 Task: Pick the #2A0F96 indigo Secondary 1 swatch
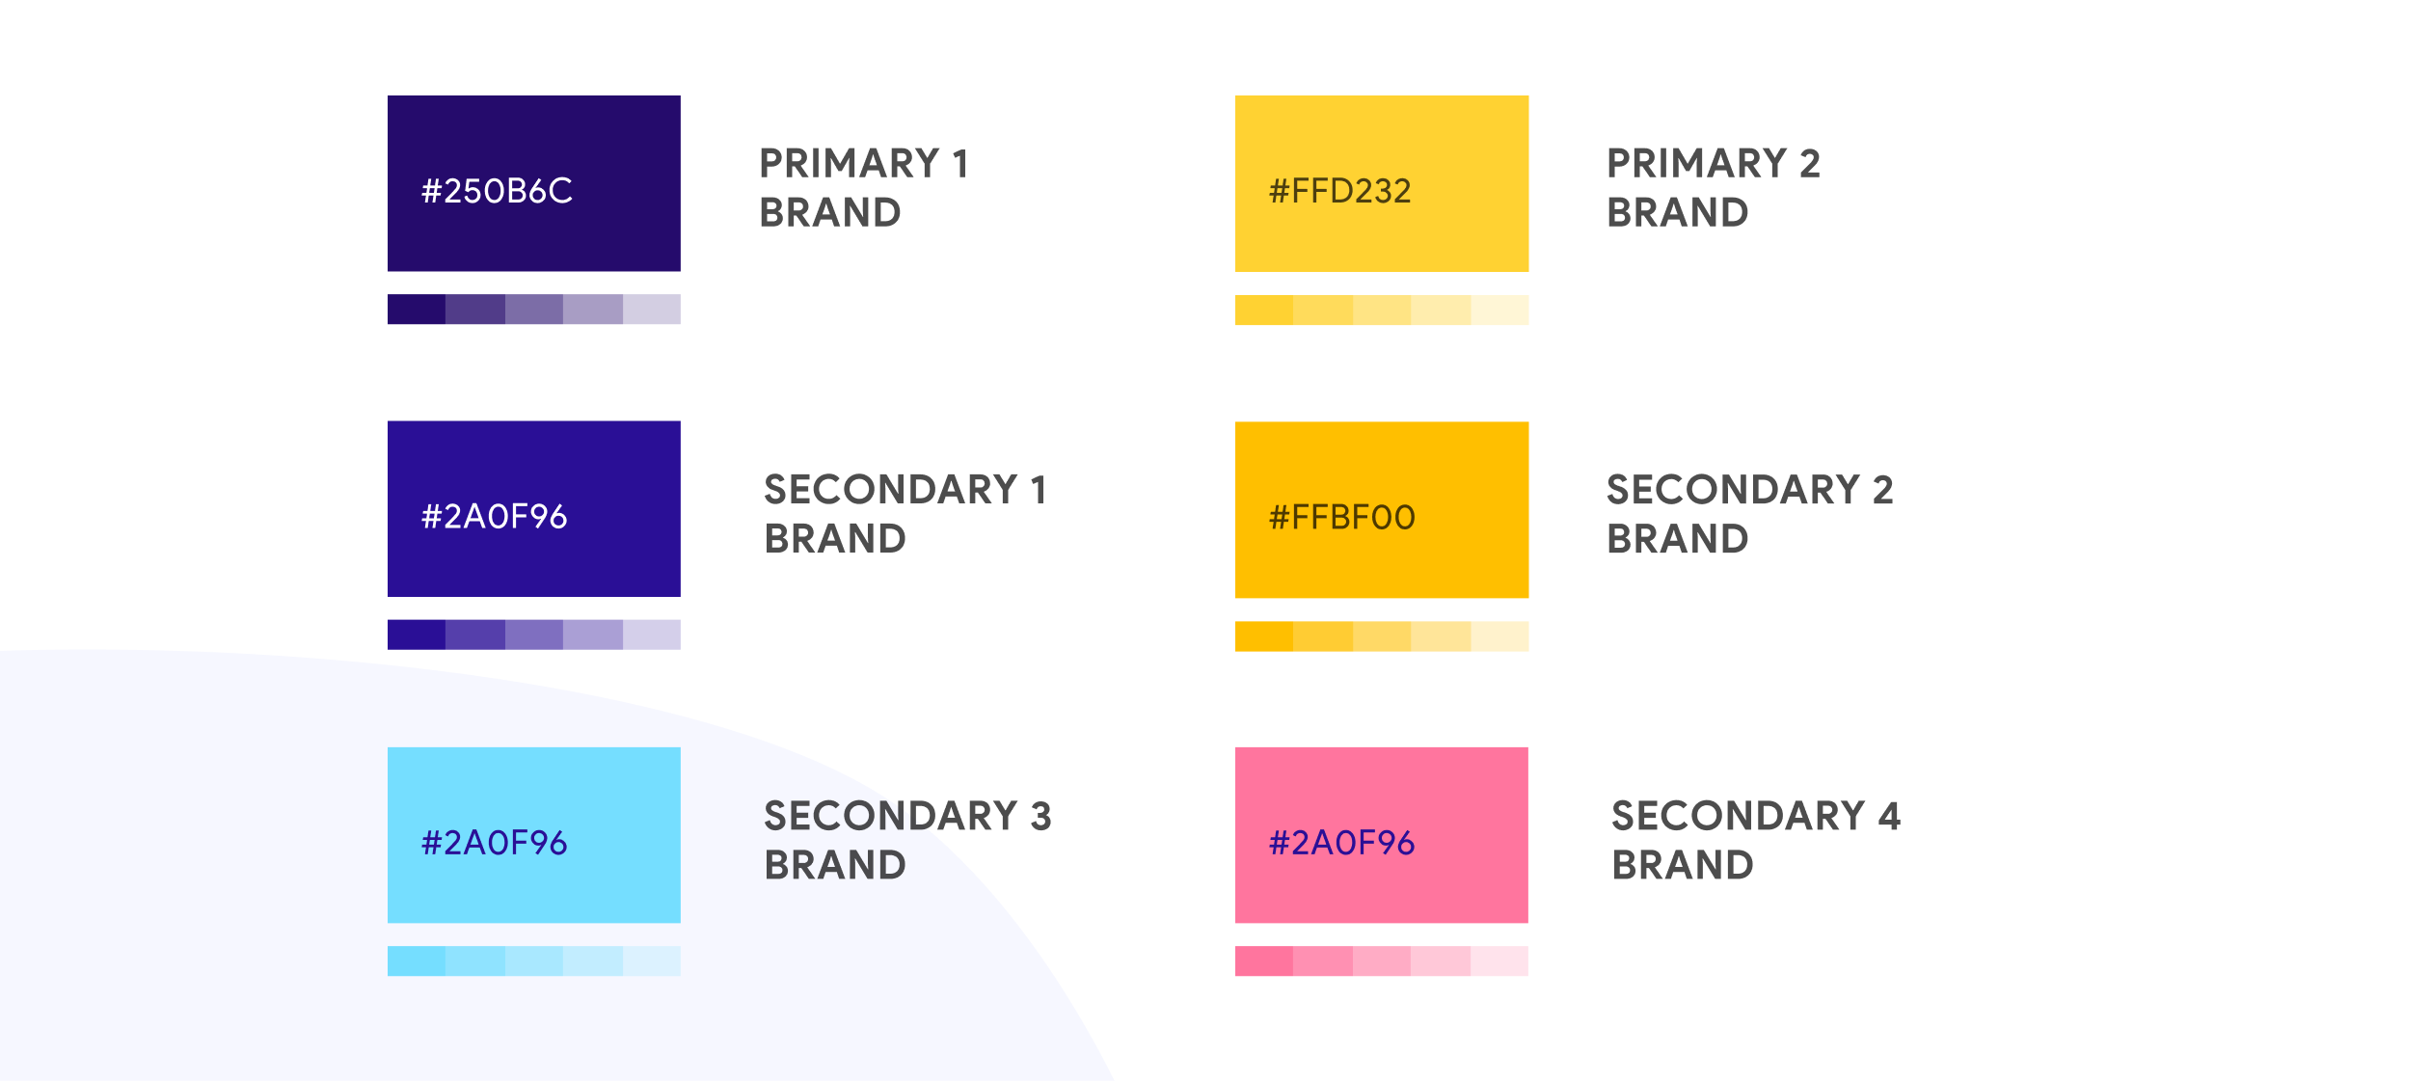point(533,509)
